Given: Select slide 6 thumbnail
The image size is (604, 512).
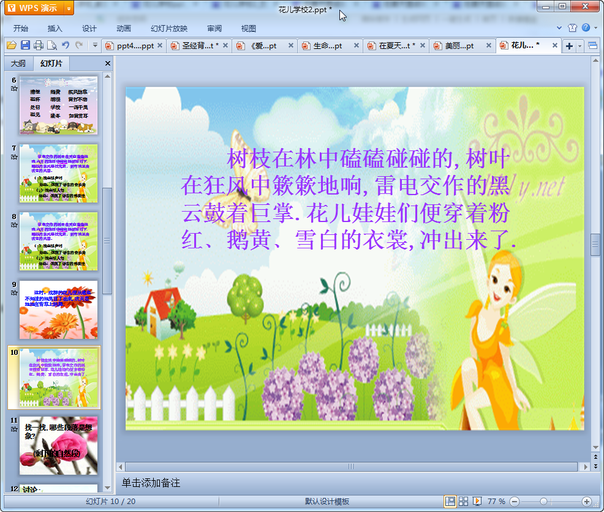Looking at the screenshot, I should [59, 105].
